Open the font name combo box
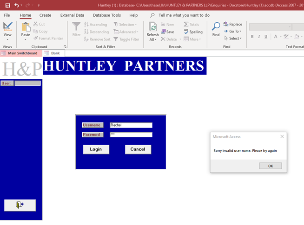 coord(271,27)
